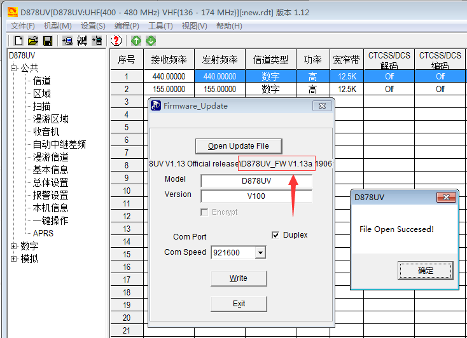Click the COM port connection settings icon
The image size is (467, 338).
click(x=82, y=41)
